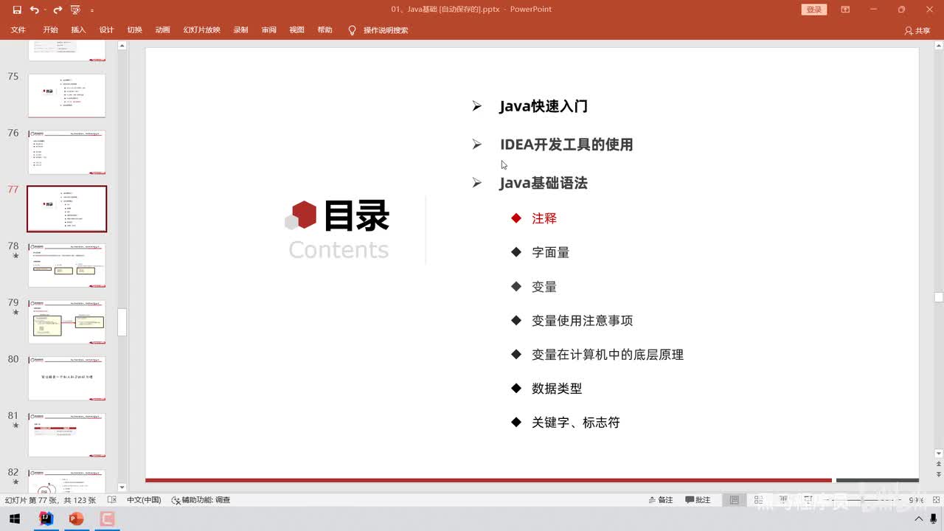
Task: Switch to the 切换 ribbon tab
Action: [134, 30]
